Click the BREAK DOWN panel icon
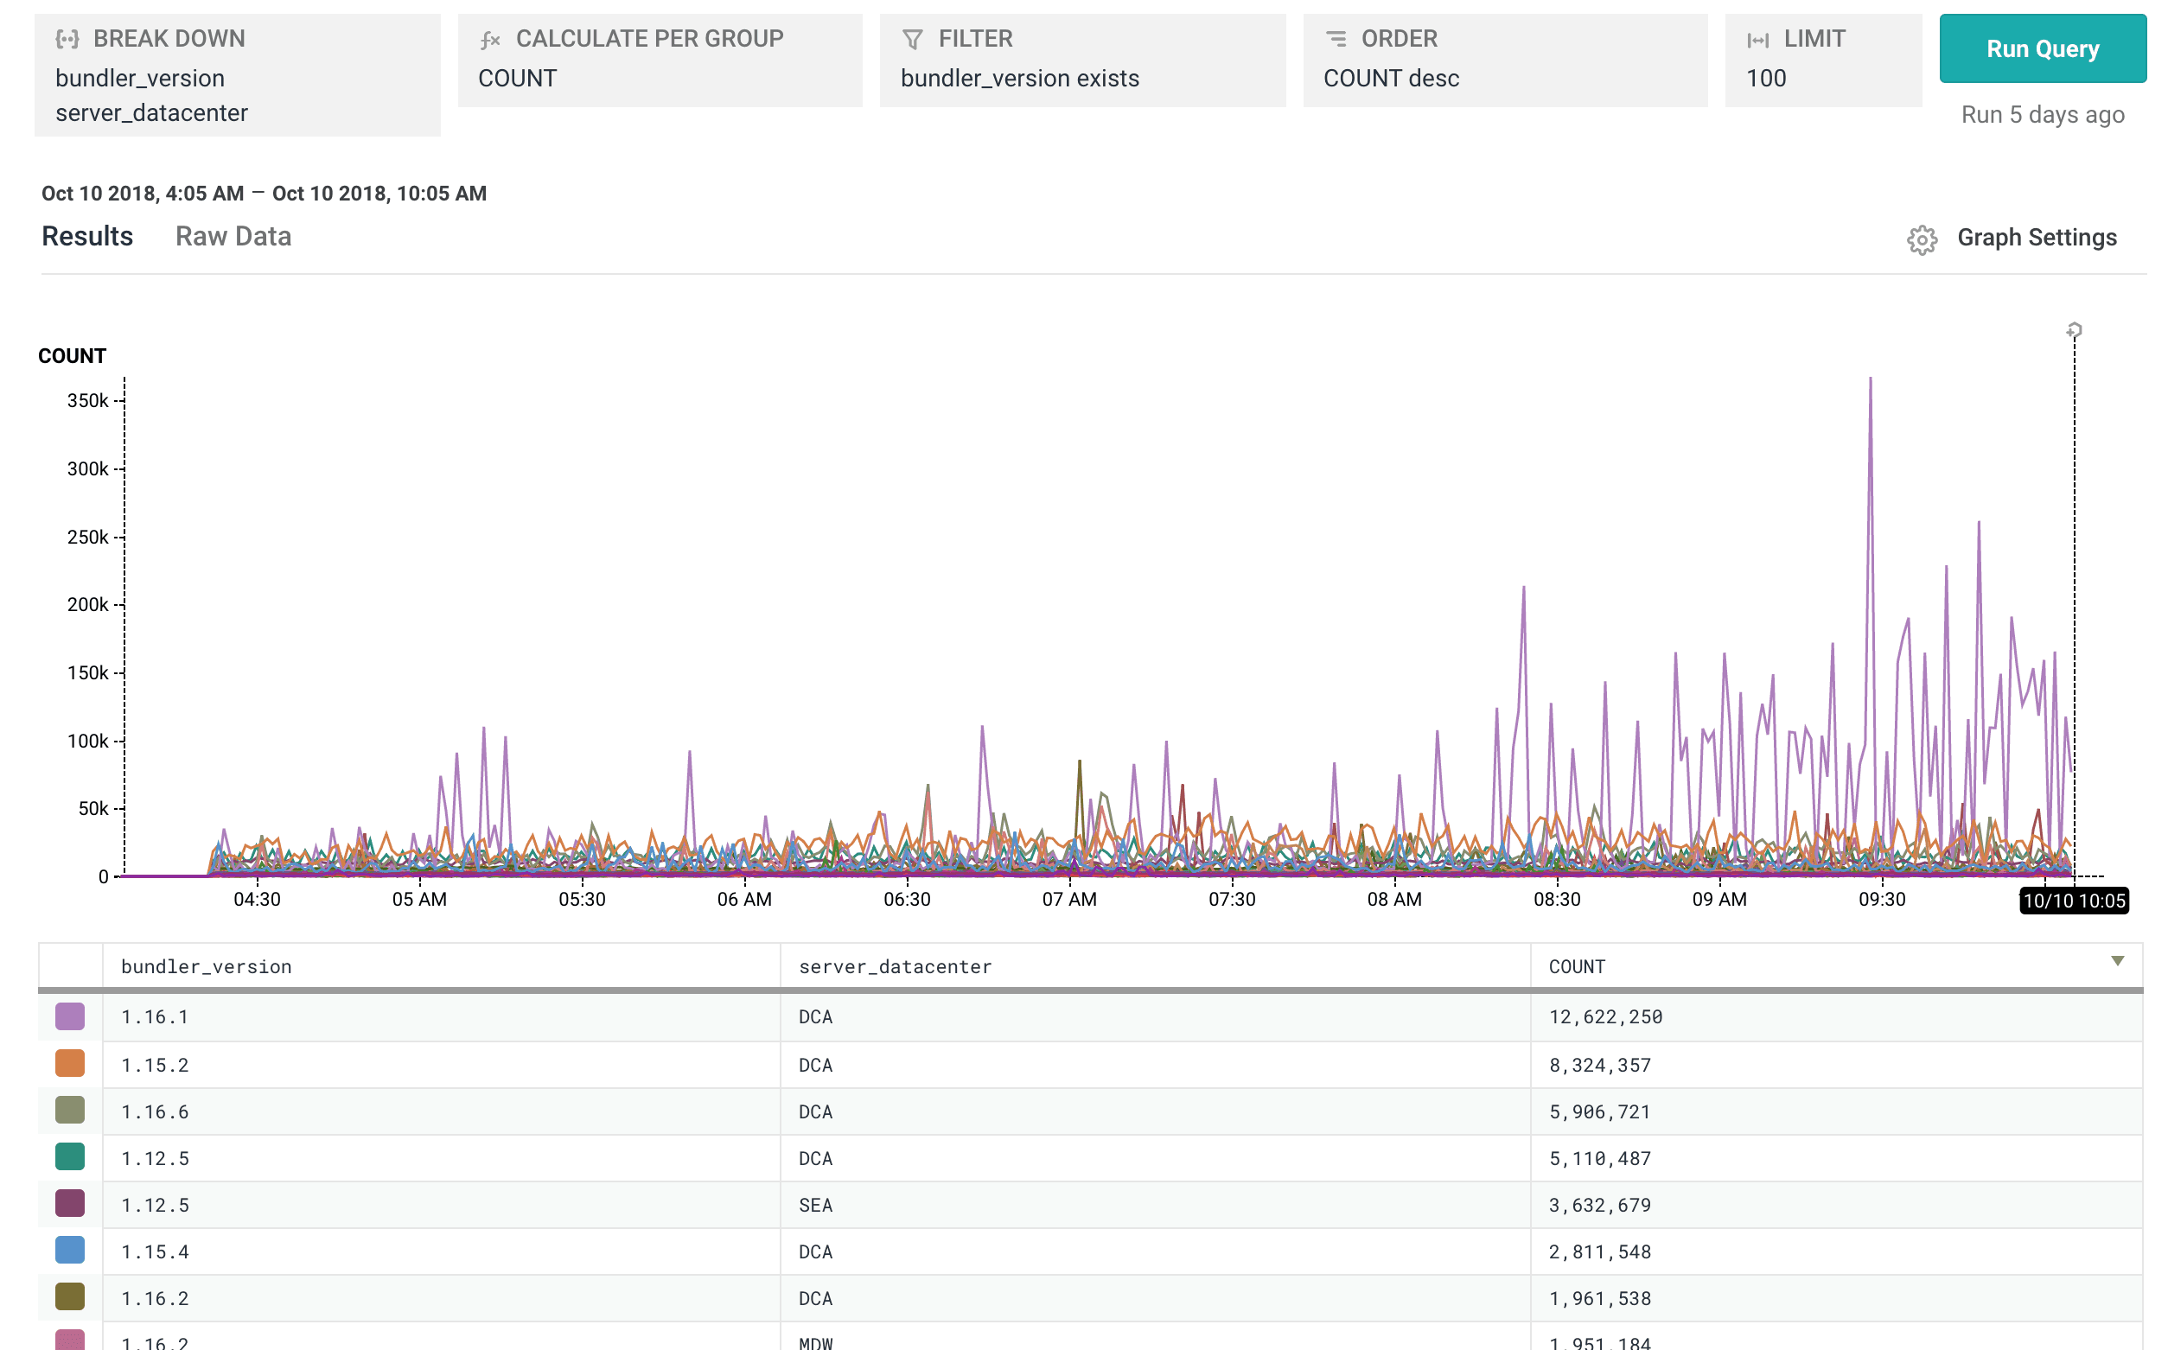Screen dimensions: 2168x1350 coord(69,38)
